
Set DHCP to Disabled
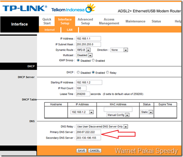click(78, 72)
